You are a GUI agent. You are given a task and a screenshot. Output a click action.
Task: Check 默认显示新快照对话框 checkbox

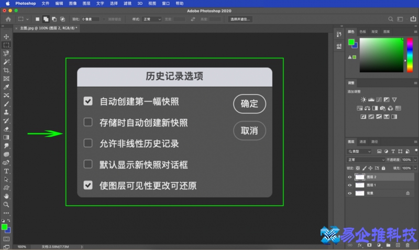(x=88, y=164)
